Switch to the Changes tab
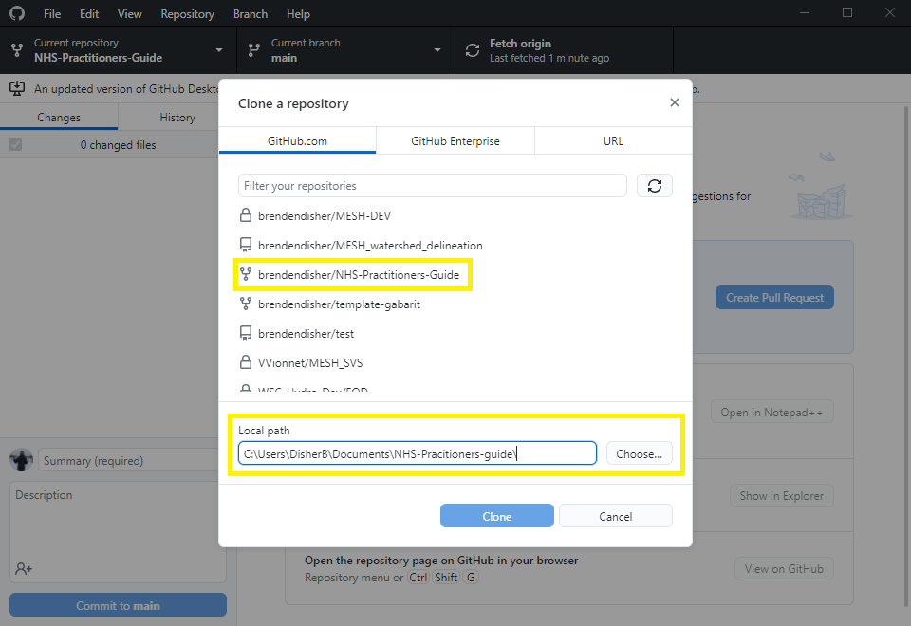 59,118
